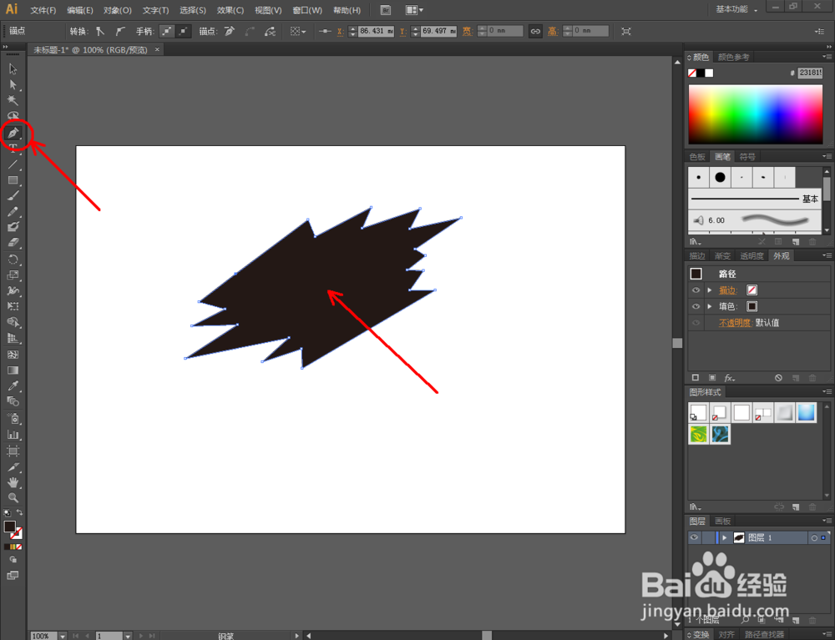Open the zoom level dropdown
This screenshot has height=640, width=835.
(x=63, y=636)
